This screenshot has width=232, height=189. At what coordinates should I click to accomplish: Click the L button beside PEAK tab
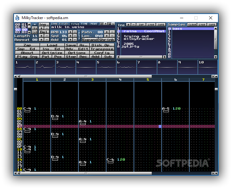tap(113, 24)
